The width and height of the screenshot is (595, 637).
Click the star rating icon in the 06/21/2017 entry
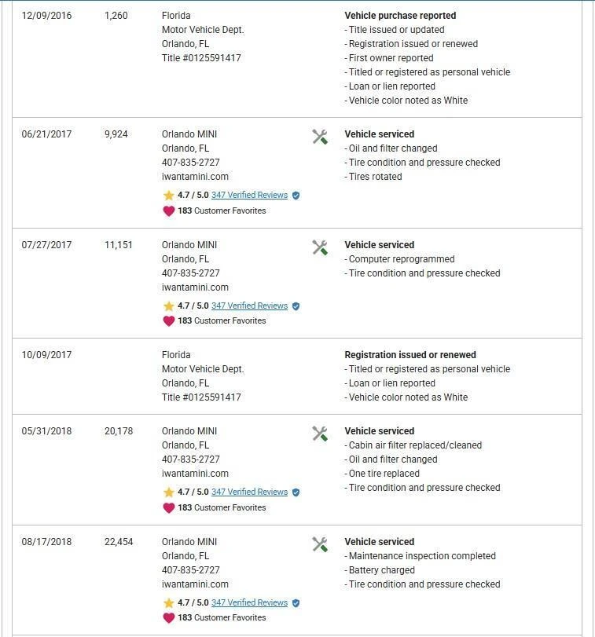168,196
